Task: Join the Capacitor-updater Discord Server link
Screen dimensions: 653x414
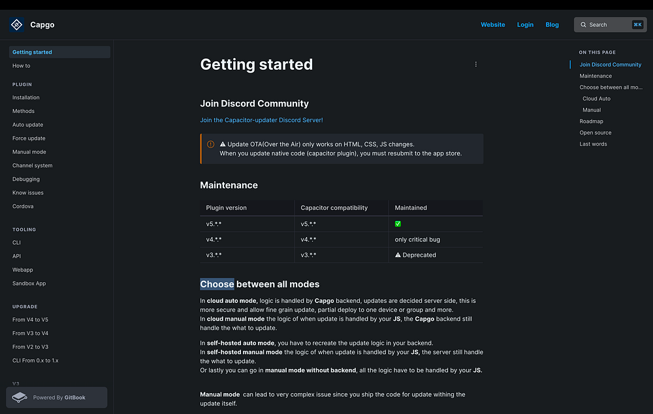Action: pos(261,120)
